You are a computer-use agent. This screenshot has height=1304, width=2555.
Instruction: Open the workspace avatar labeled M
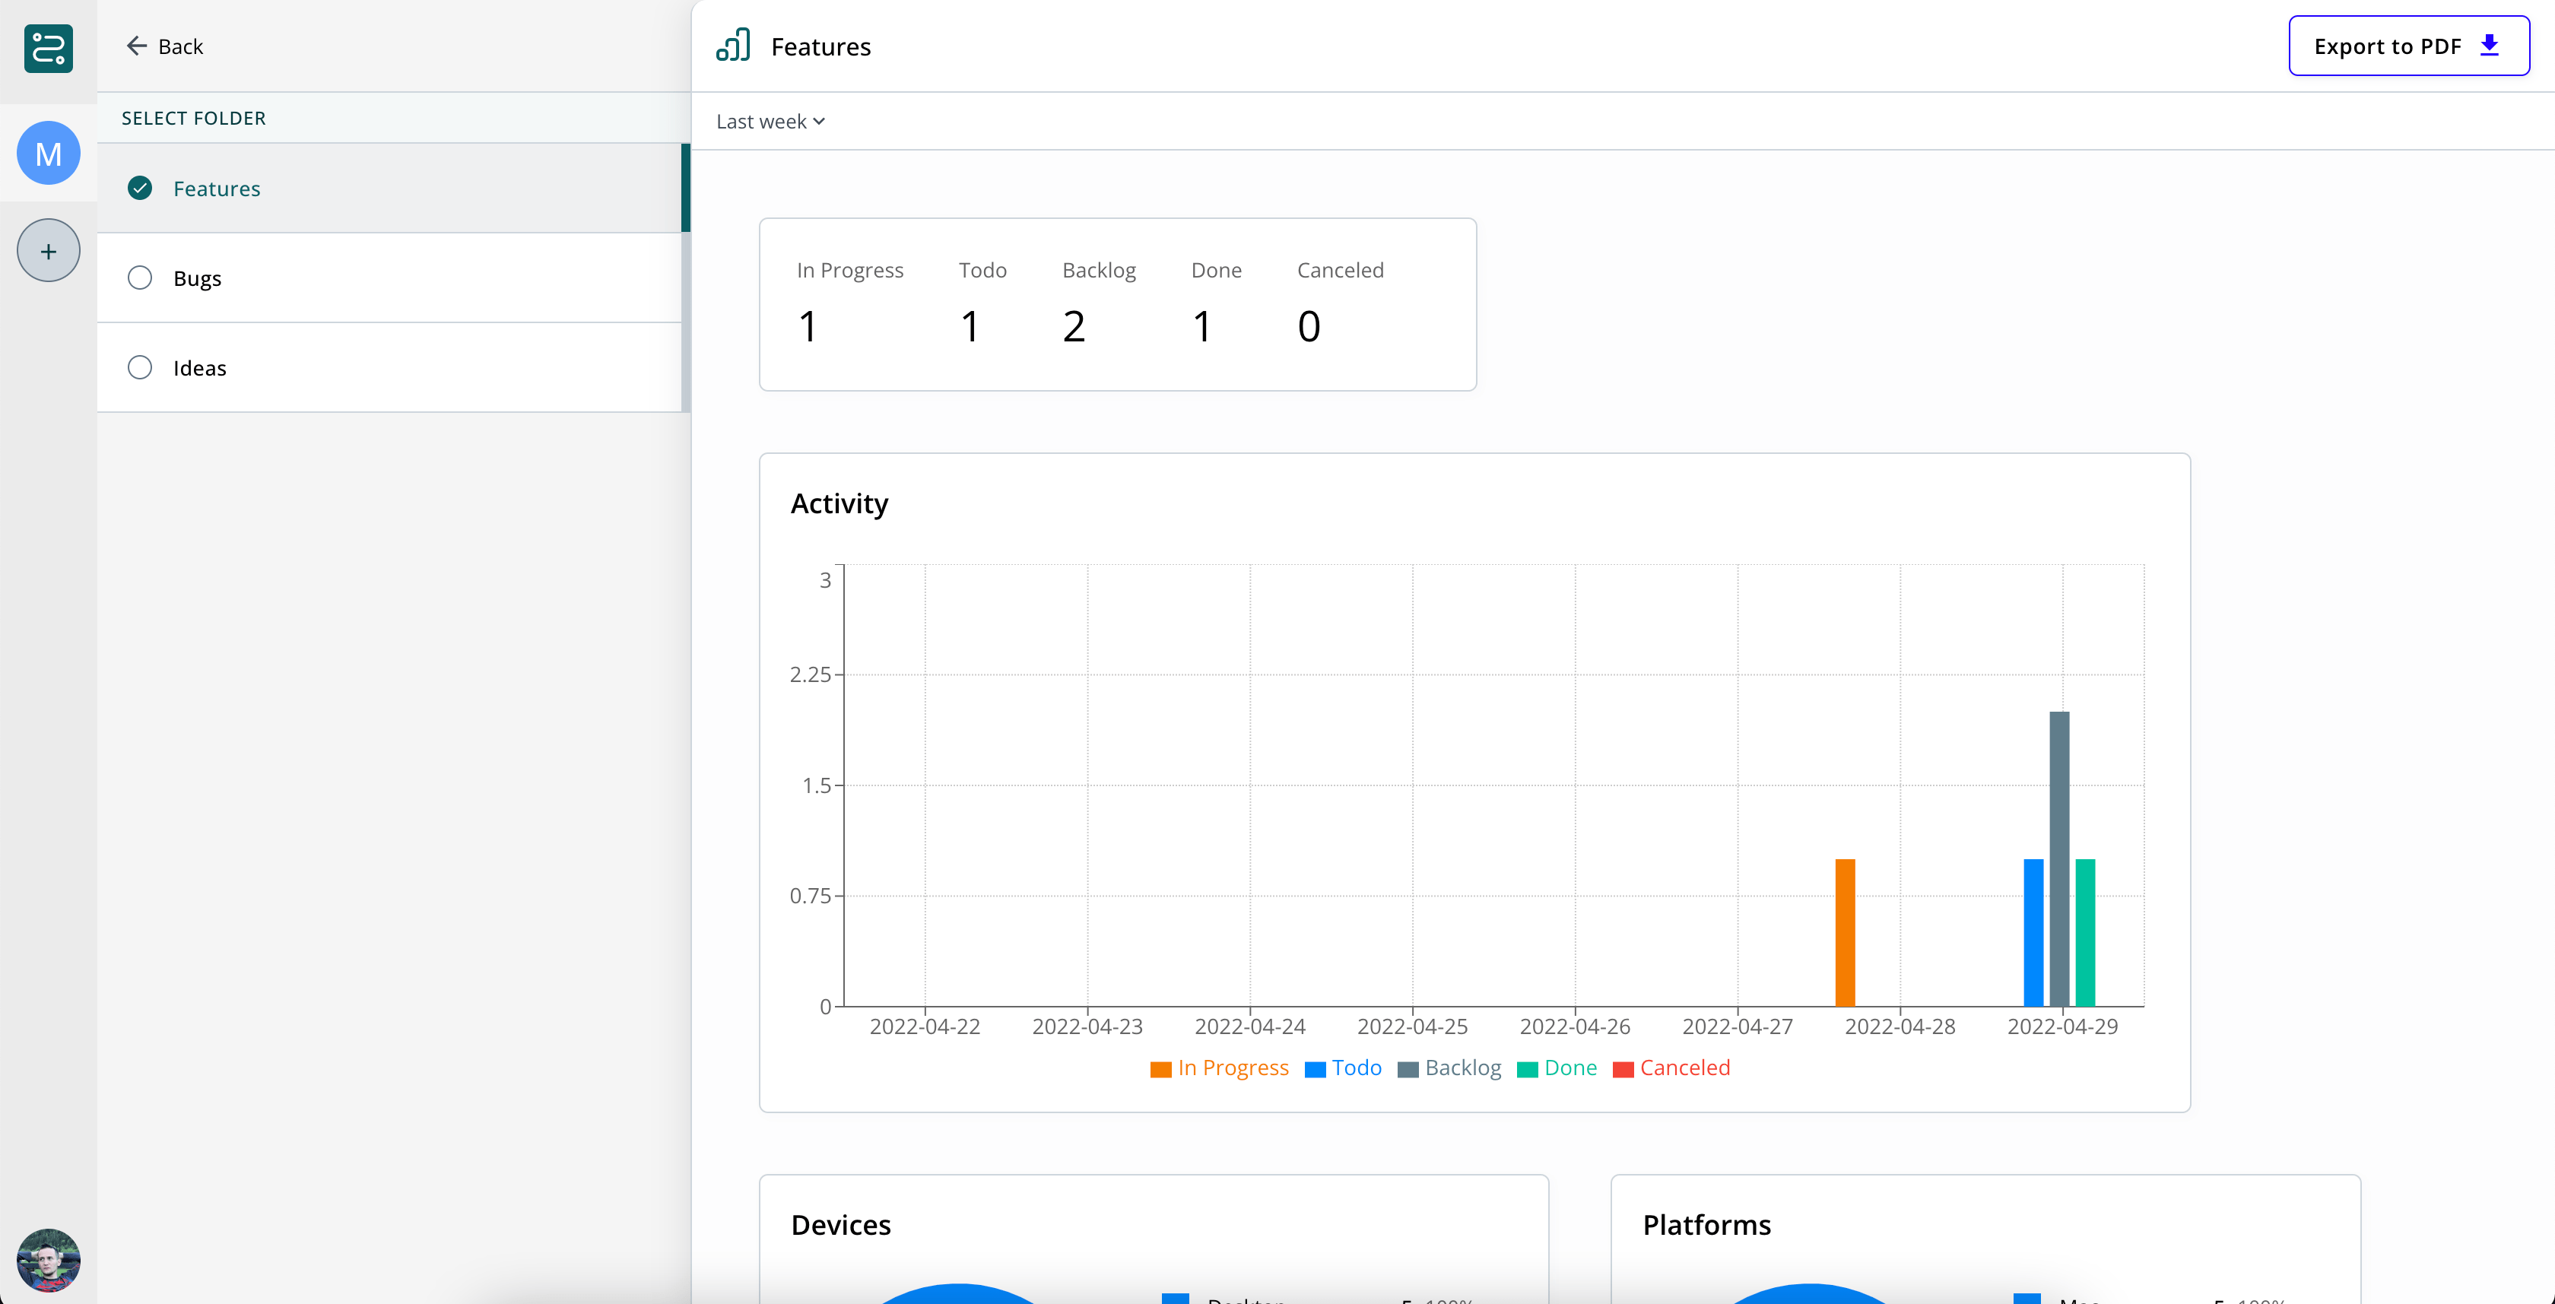(48, 153)
